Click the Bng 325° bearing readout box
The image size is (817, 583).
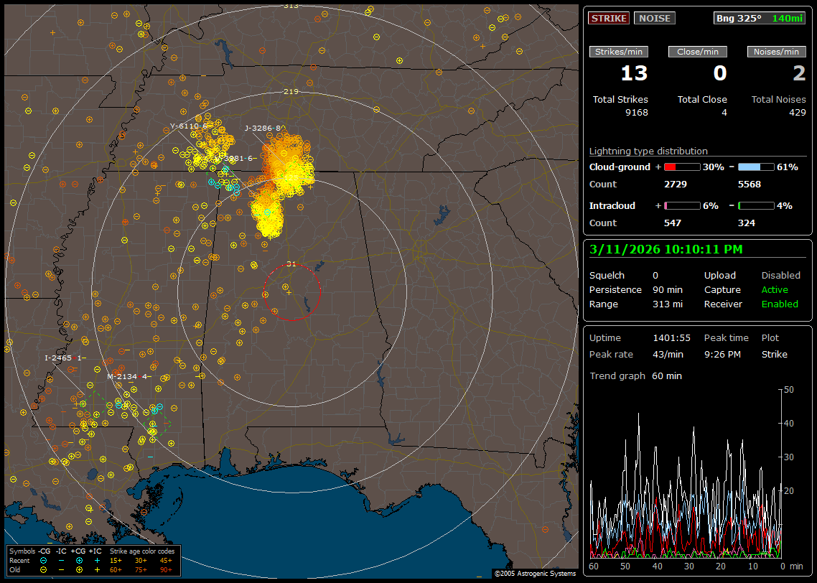[760, 19]
